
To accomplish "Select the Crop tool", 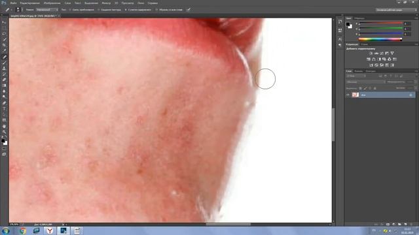I will pos(4,45).
